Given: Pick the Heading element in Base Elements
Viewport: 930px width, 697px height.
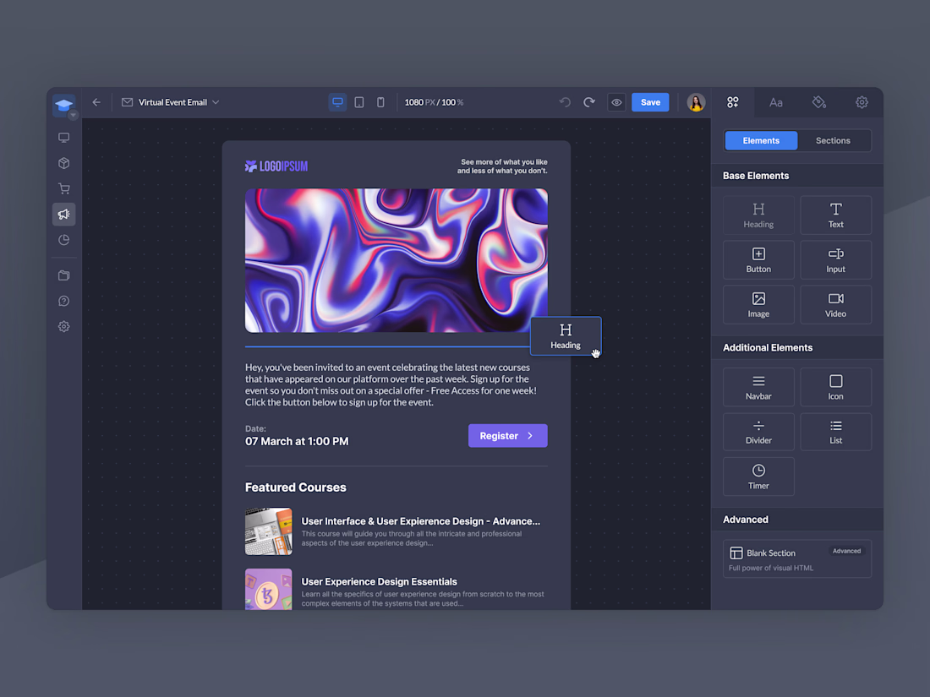Looking at the screenshot, I should pyautogui.click(x=758, y=215).
